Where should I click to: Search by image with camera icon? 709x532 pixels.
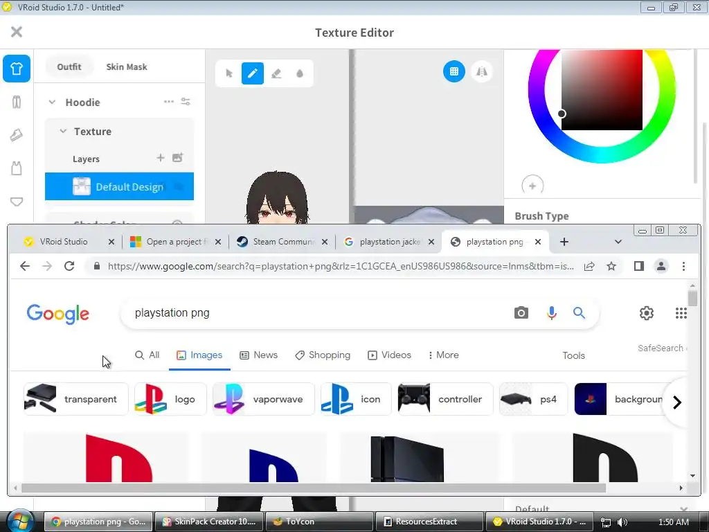click(521, 312)
